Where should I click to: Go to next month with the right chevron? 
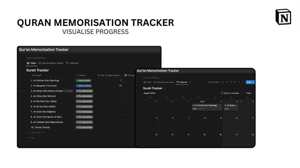click(x=254, y=93)
